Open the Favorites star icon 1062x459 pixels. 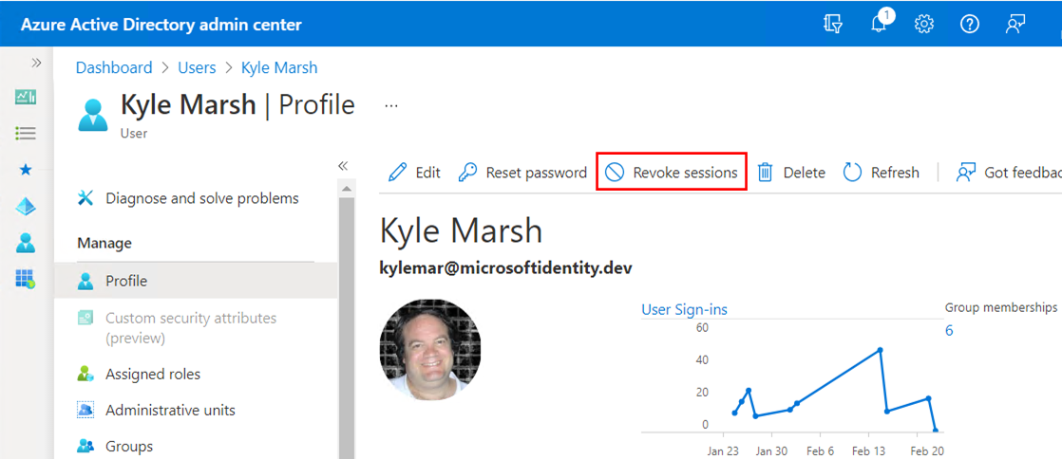(26, 170)
